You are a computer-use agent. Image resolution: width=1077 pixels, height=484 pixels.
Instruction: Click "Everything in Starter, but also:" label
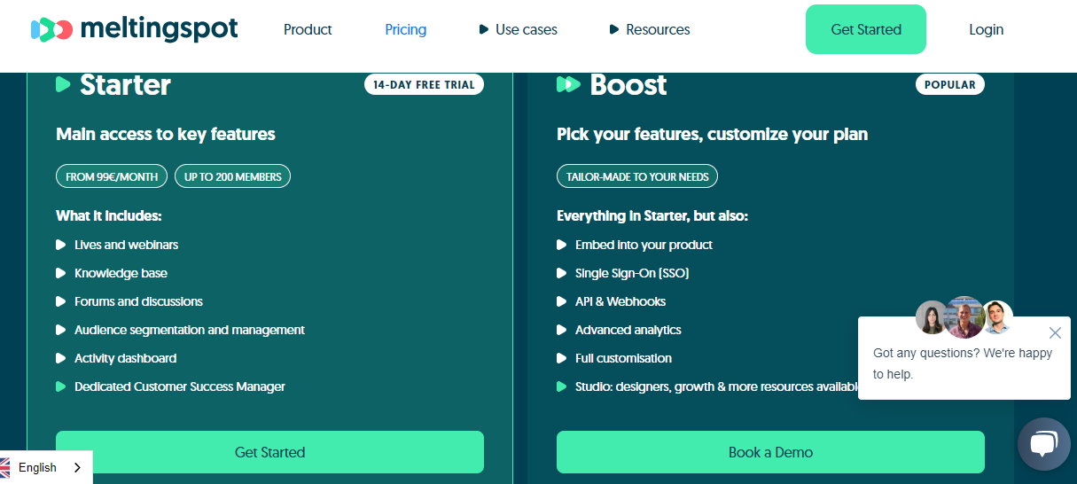[652, 216]
